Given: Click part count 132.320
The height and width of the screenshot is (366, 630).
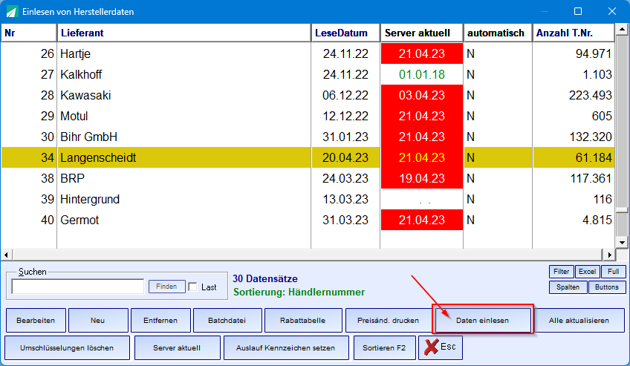Looking at the screenshot, I should [x=591, y=137].
